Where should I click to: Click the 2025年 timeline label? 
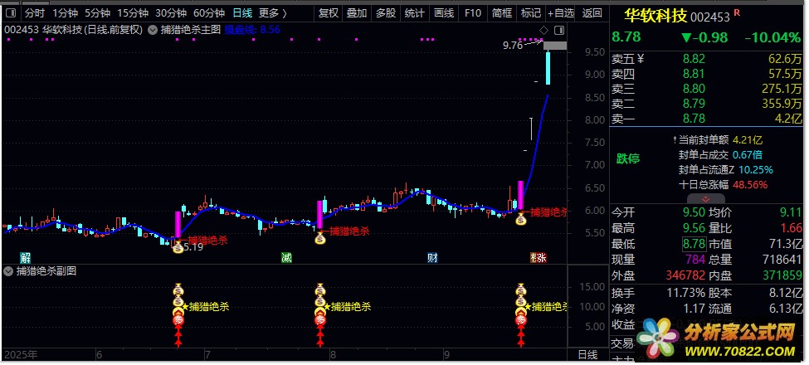point(21,355)
